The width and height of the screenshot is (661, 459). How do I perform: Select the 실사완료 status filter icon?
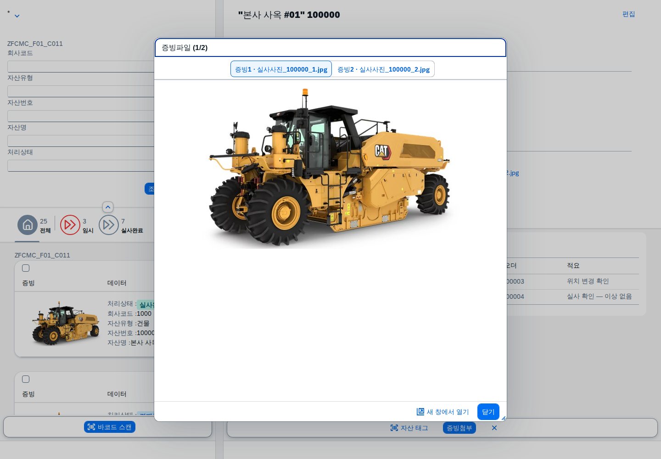point(109,225)
